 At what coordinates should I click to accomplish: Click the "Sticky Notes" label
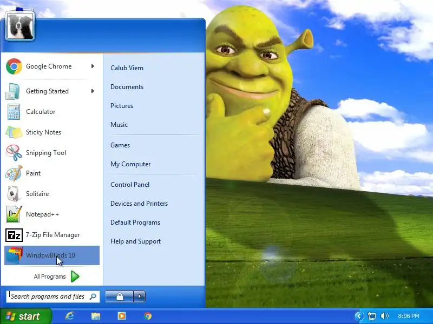[x=43, y=132]
